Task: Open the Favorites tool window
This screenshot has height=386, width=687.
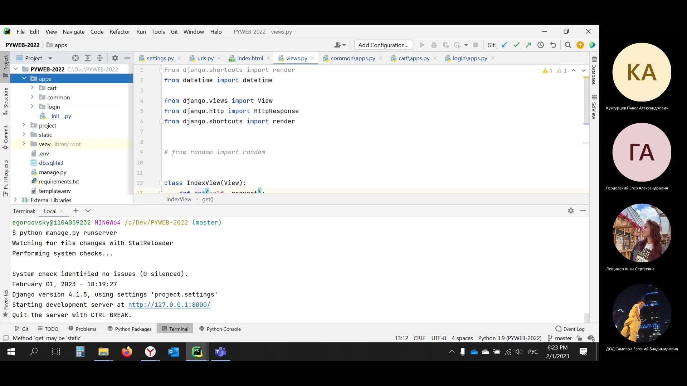Action: pos(5,303)
